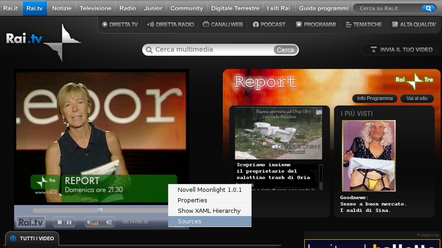Click the orange volume level bars
The height and width of the screenshot is (248, 442).
pyautogui.click(x=95, y=223)
